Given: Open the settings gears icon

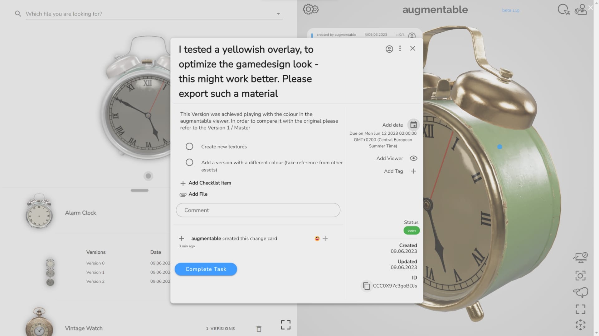Looking at the screenshot, I should tap(310, 9).
